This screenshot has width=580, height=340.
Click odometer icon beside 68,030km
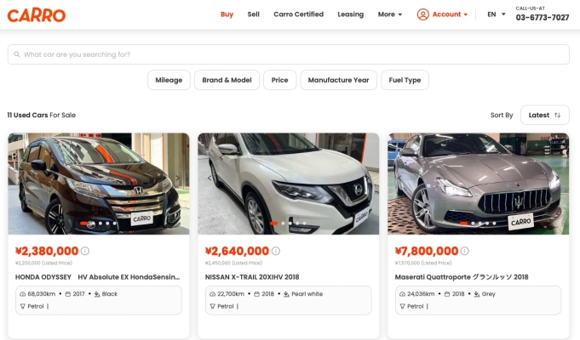tap(22, 294)
